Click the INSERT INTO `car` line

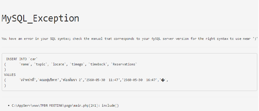point(22,59)
